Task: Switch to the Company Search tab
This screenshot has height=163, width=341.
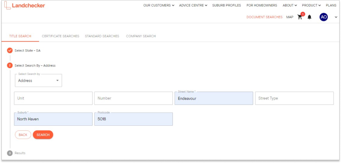Action: pyautogui.click(x=141, y=36)
